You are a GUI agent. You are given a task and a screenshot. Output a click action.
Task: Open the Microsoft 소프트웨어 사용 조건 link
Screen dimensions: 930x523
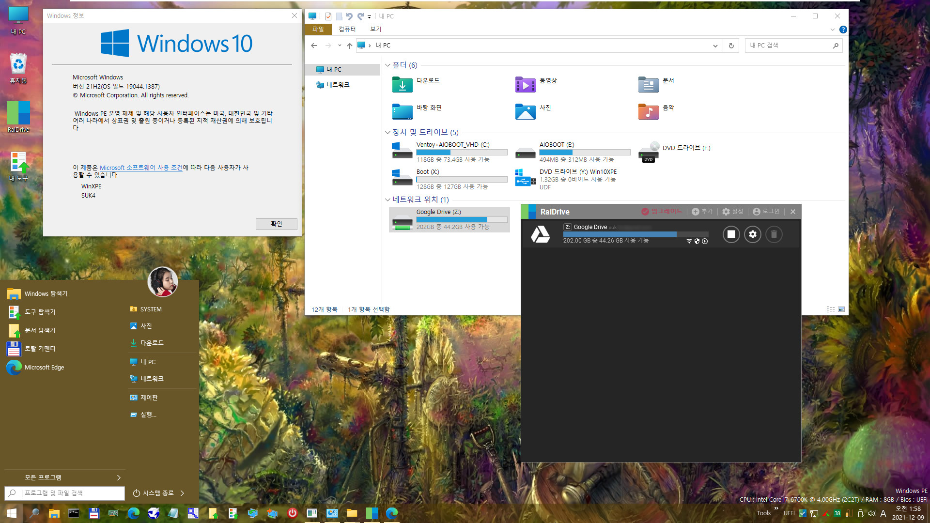141,168
